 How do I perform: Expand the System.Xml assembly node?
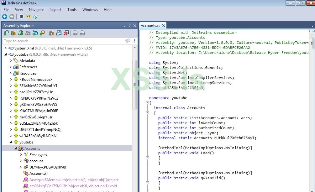tap(6, 48)
